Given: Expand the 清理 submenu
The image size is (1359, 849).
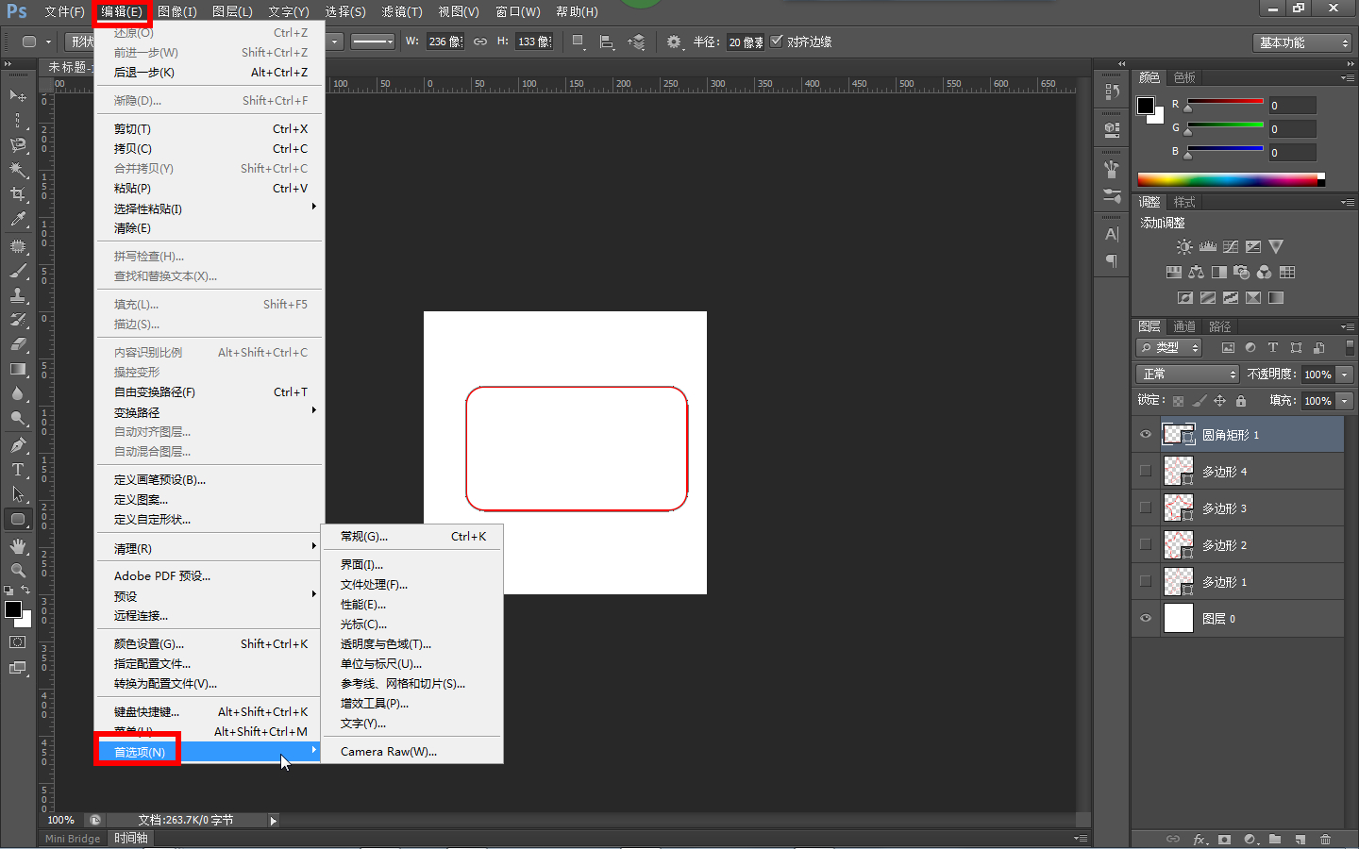Looking at the screenshot, I should 210,548.
